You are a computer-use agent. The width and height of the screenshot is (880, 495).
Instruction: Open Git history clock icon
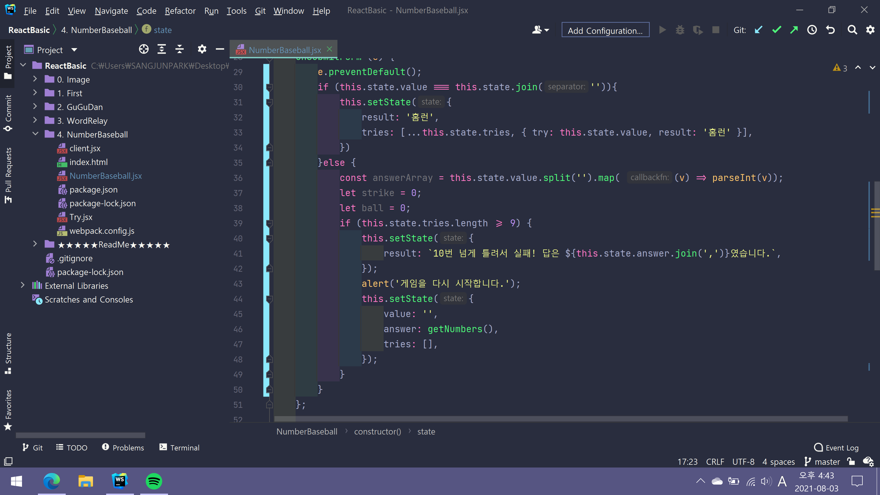[x=812, y=30]
